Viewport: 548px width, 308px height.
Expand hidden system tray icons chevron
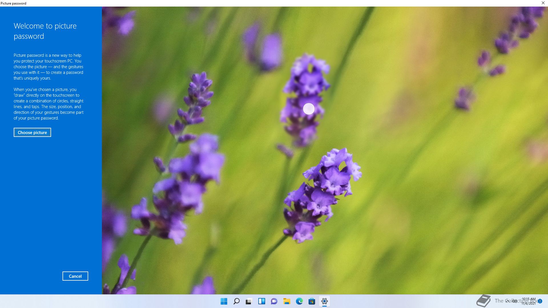tap(508, 301)
